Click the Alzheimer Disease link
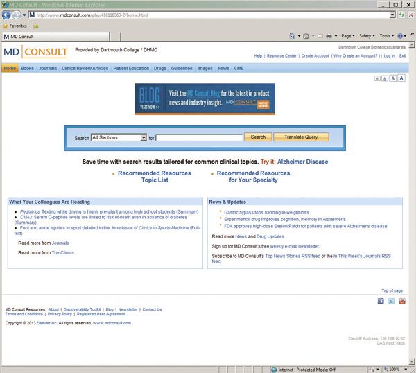This screenshot has width=416, height=373. pos(303,162)
